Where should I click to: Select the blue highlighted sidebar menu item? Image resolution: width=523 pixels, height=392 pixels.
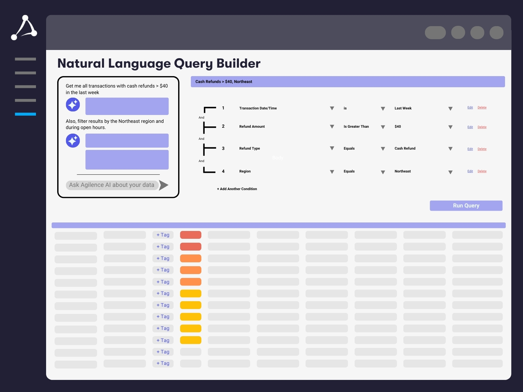25,114
